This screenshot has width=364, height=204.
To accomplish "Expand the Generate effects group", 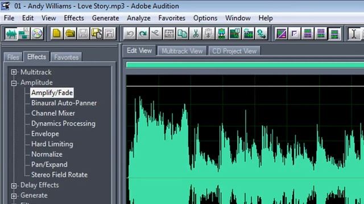I will click(x=14, y=195).
